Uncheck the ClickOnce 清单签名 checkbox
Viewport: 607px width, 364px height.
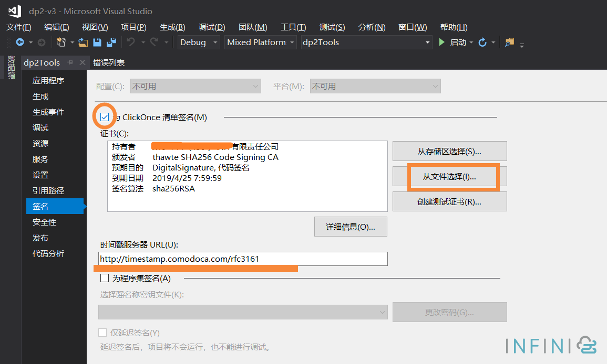pyautogui.click(x=104, y=116)
